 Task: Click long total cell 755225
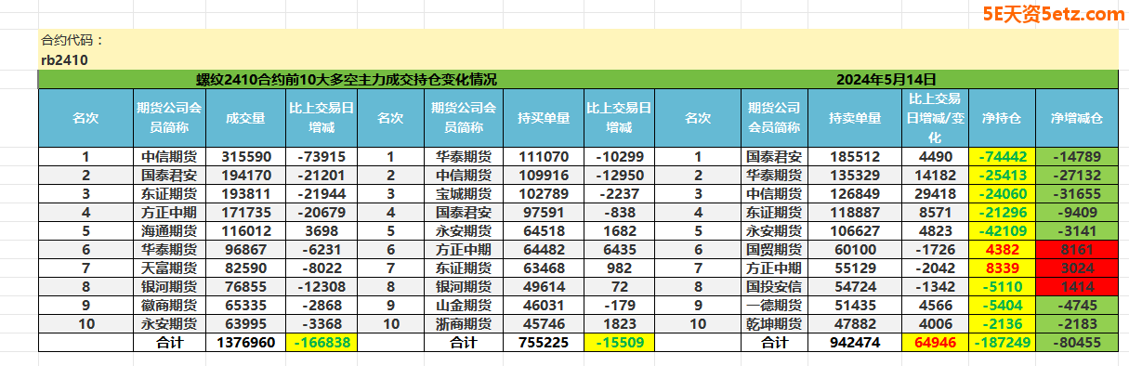543,342
